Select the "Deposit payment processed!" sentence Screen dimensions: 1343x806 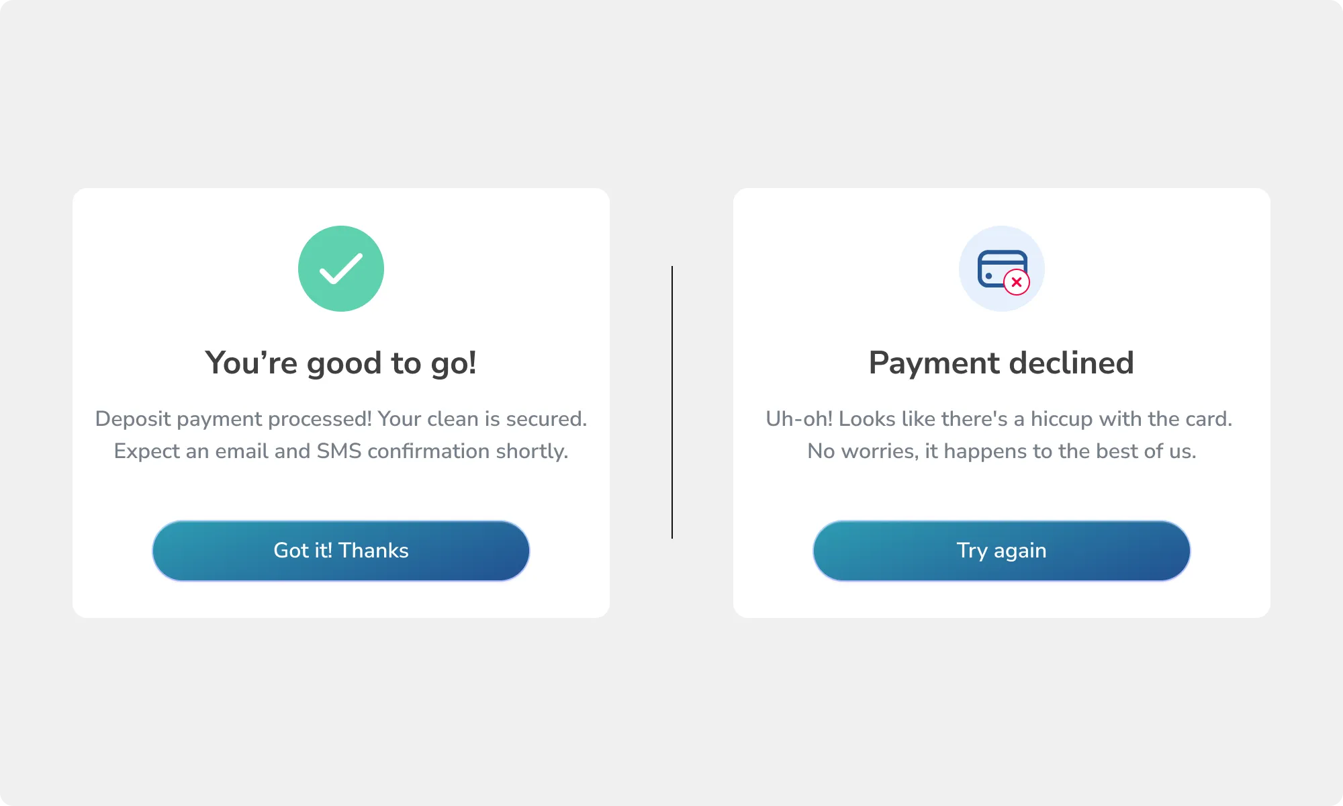coord(233,418)
